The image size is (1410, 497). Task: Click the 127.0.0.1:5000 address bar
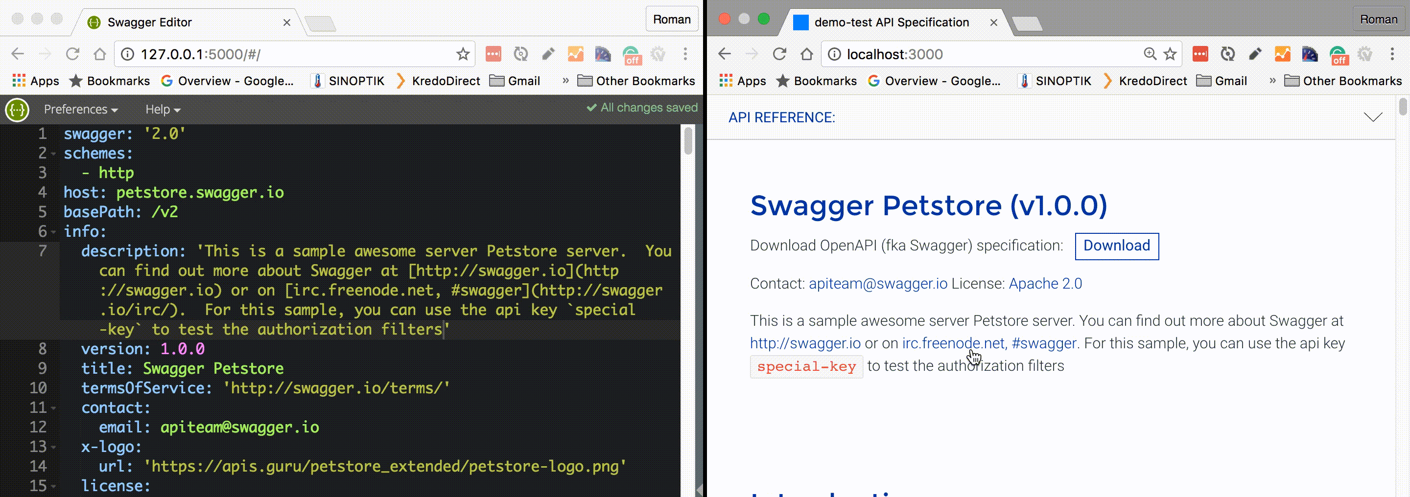(x=294, y=54)
